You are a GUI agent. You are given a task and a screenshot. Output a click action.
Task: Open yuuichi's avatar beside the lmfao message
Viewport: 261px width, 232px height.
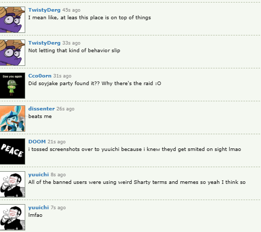click(13, 217)
